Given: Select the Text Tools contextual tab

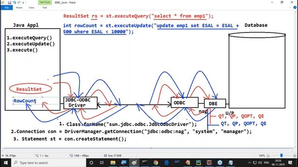Looking at the screenshot, I should pyautogui.click(x=45, y=2).
